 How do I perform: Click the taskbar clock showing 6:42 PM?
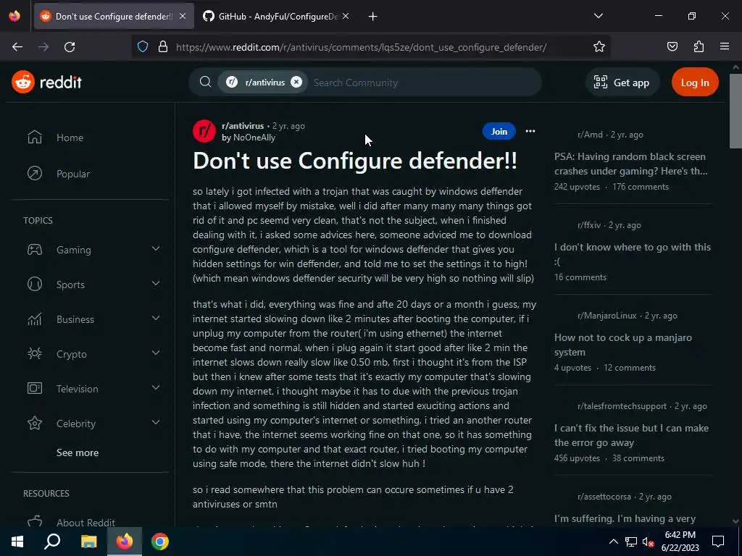[x=680, y=542]
